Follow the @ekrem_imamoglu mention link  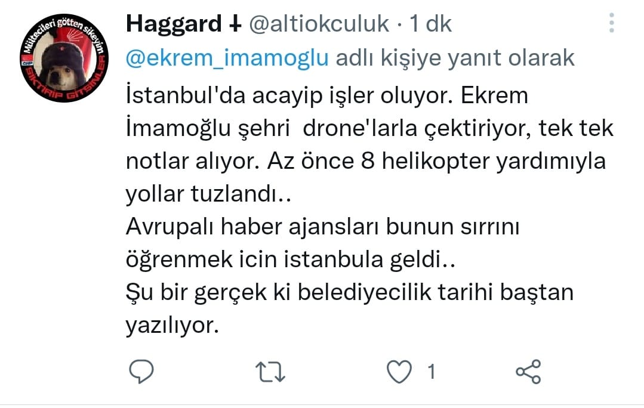click(227, 58)
